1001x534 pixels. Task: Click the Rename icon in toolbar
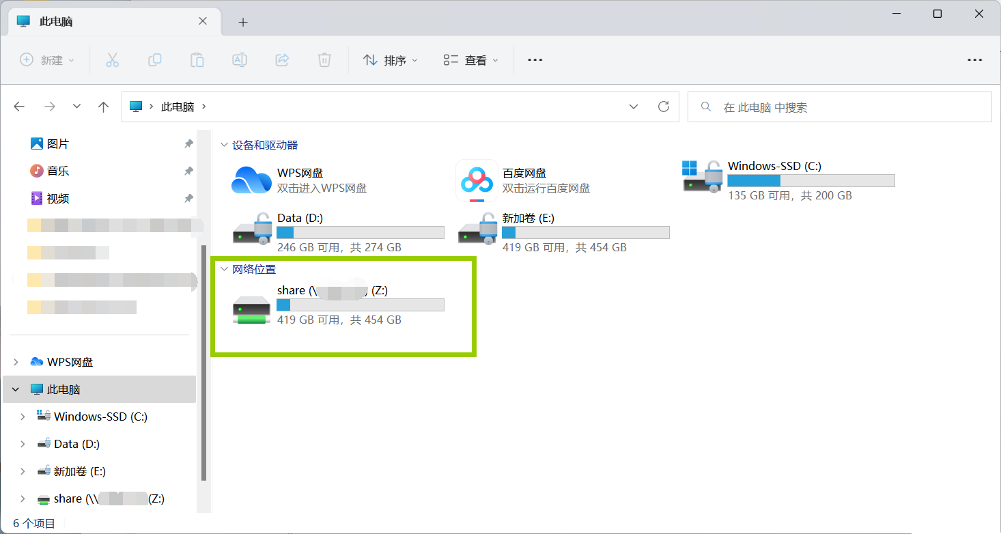(x=240, y=60)
